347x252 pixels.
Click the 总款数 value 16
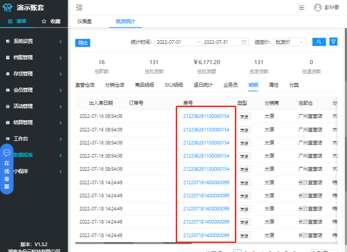102,62
